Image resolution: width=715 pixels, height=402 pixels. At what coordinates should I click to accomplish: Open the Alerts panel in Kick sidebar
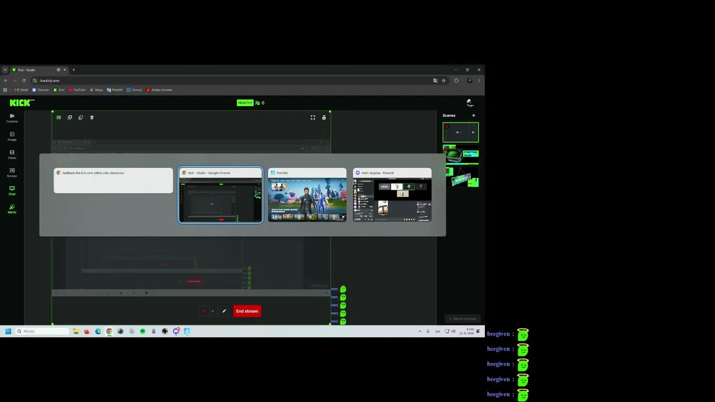coord(12,209)
